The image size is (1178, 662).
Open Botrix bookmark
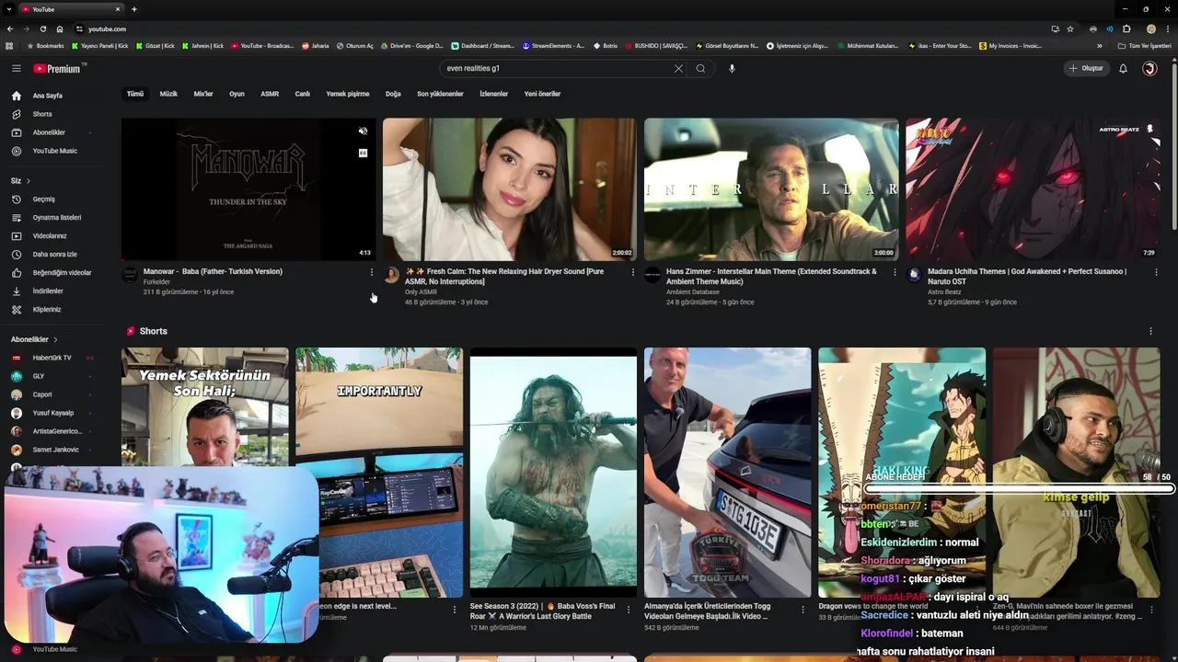[605, 46]
